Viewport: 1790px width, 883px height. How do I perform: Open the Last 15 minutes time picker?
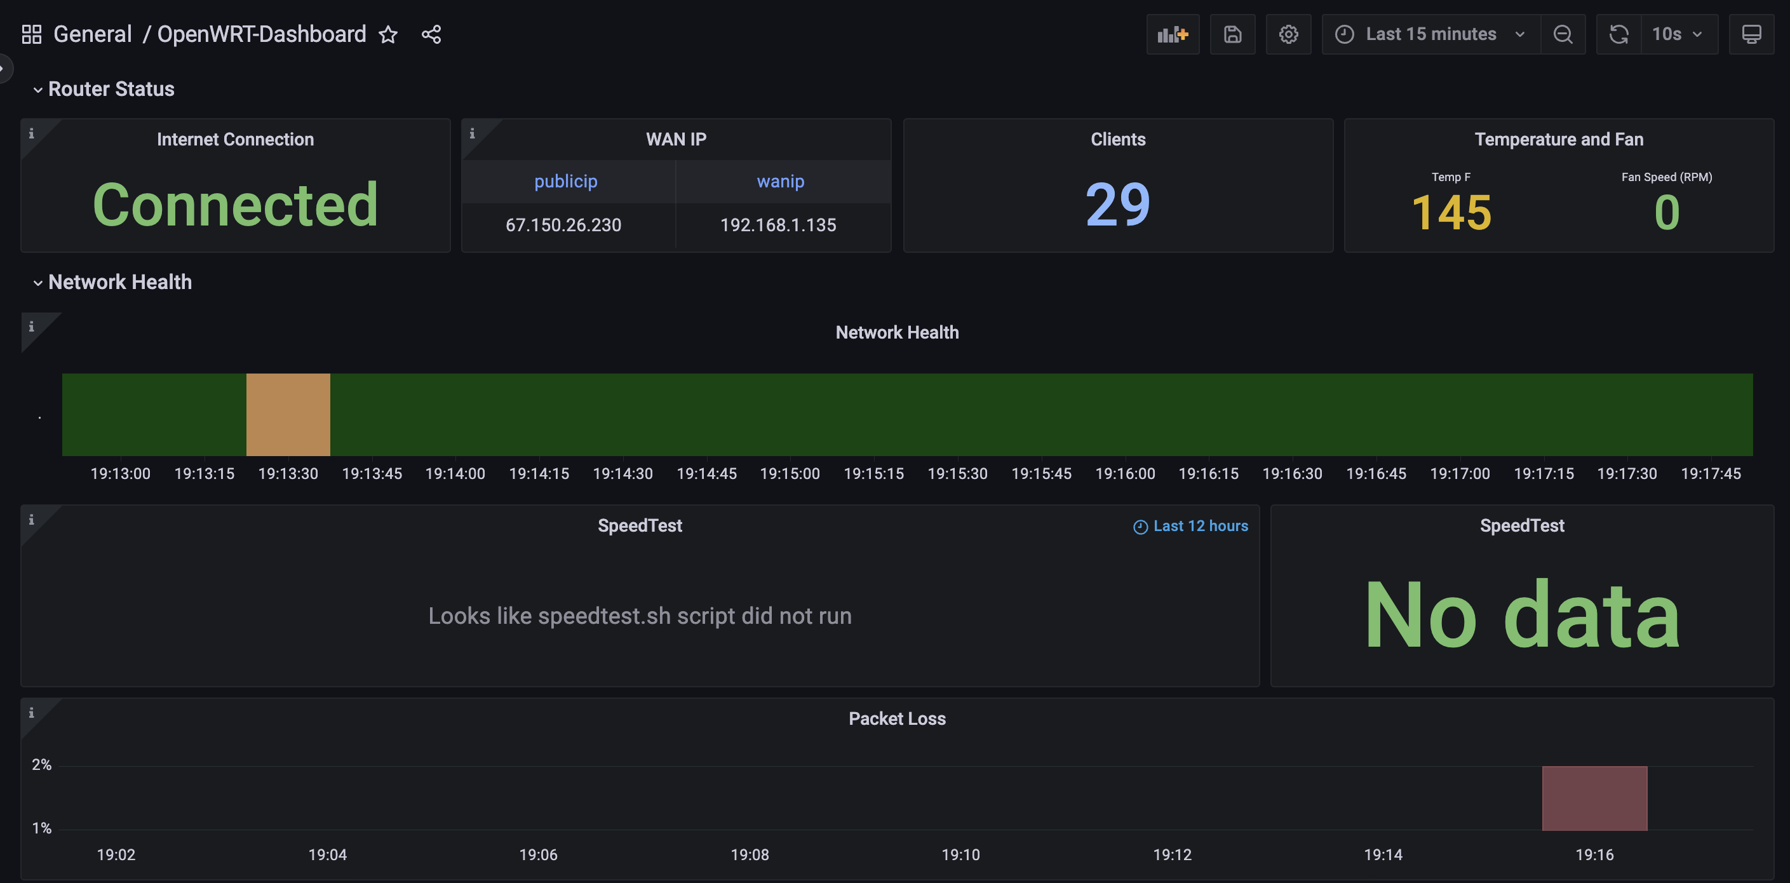1430,34
